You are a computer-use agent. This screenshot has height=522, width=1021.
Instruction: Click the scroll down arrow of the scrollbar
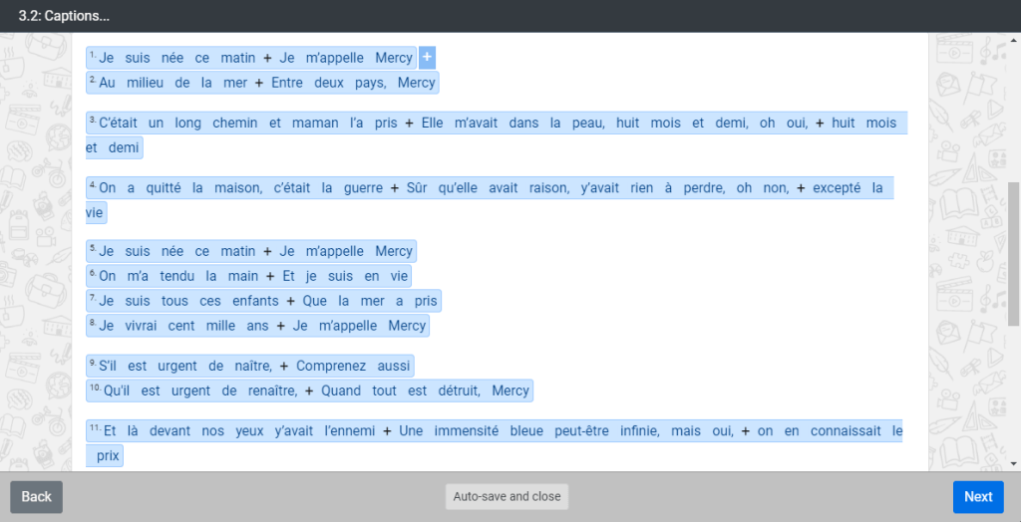1014,463
